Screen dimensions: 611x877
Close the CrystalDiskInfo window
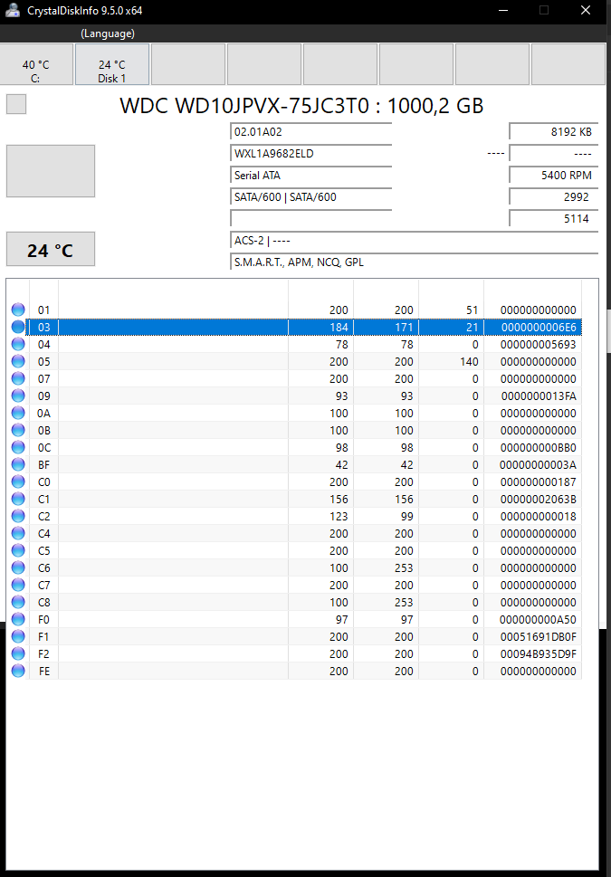point(586,10)
